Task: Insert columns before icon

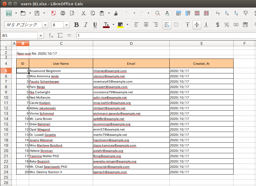Action: tap(188, 13)
